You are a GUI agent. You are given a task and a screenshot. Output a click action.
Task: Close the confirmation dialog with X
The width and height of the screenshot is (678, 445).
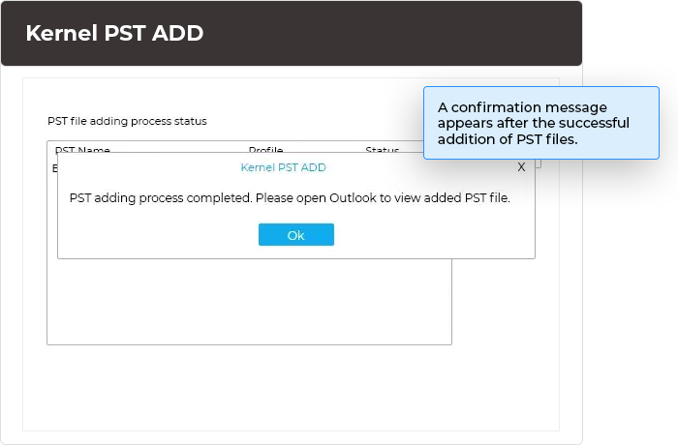(521, 167)
